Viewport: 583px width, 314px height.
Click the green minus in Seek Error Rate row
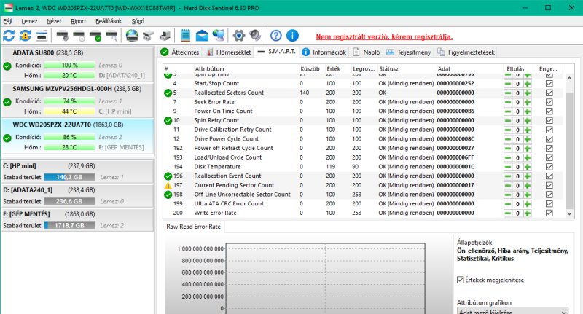[x=508, y=102]
